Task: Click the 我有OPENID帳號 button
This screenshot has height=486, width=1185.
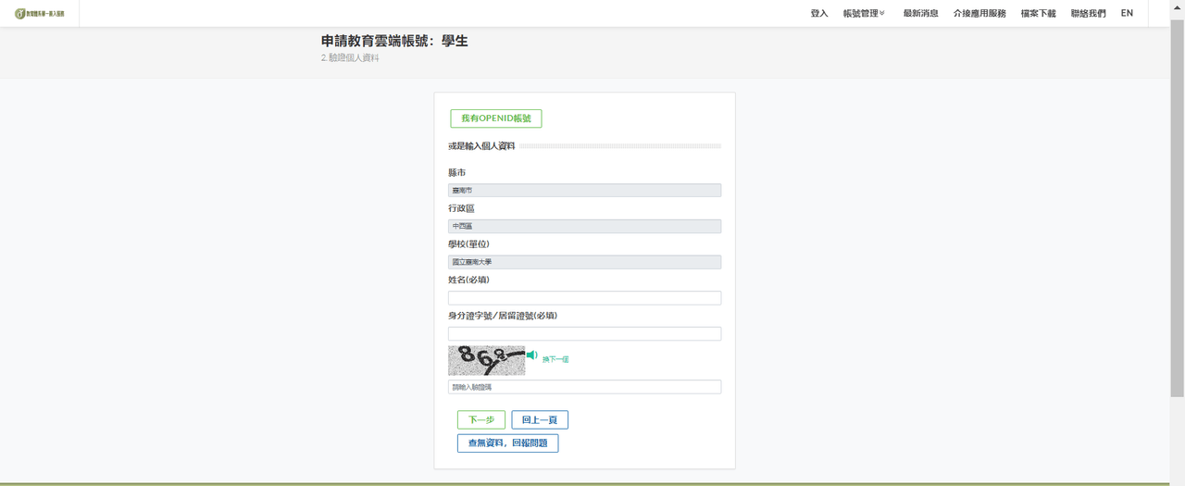Action: [496, 118]
